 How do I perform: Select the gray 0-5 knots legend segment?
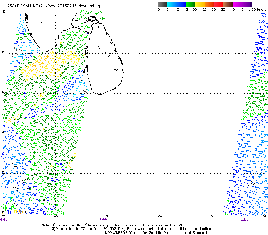(162, 4)
